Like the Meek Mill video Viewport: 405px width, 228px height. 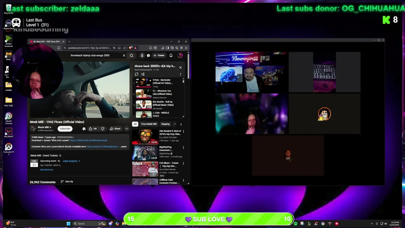pos(93,129)
